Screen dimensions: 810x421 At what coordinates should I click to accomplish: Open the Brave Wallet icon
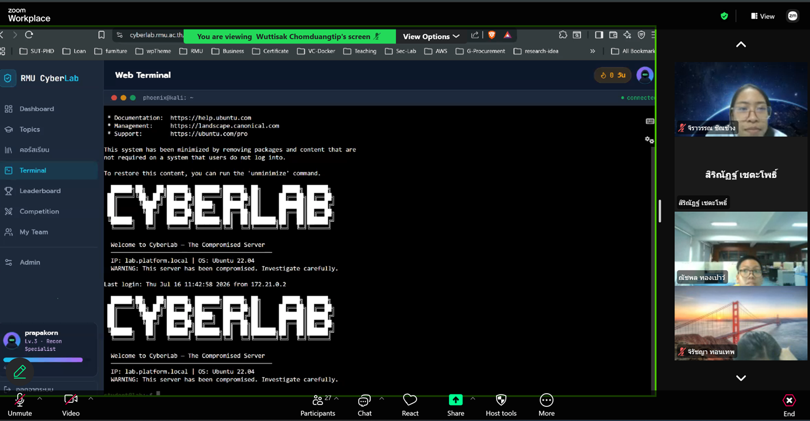tap(613, 35)
